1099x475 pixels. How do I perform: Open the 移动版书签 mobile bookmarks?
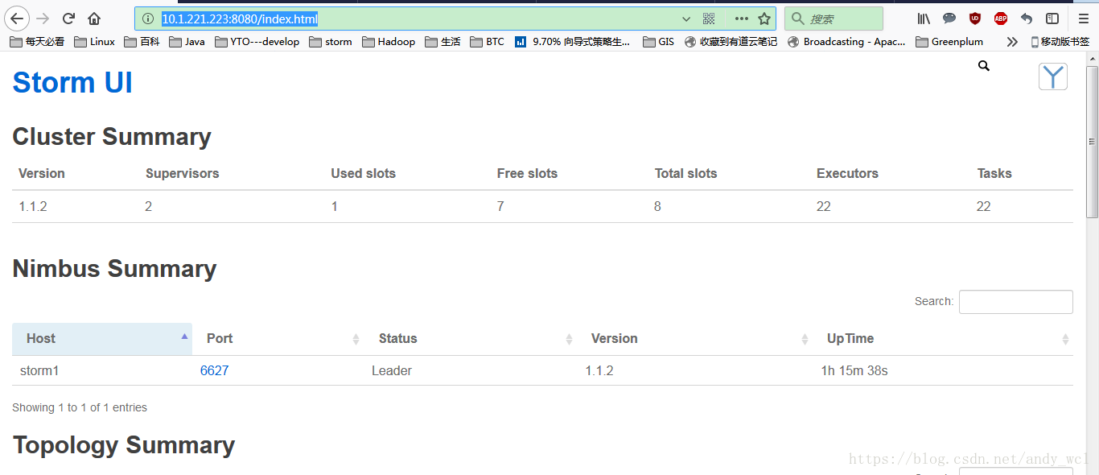tap(1060, 42)
